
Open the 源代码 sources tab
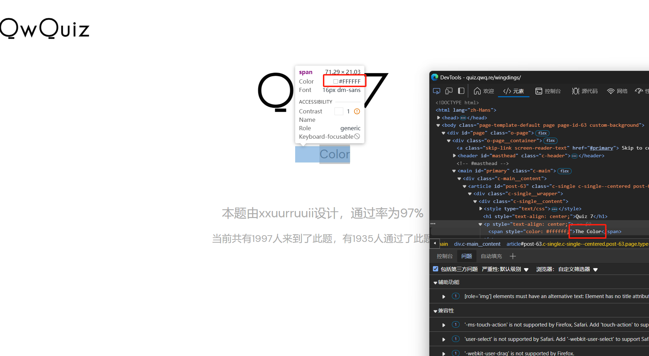[x=585, y=91]
